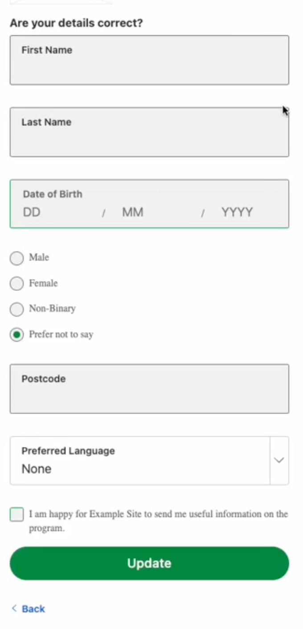Select the Prefer not to say radio
The width and height of the screenshot is (303, 629).
click(16, 335)
